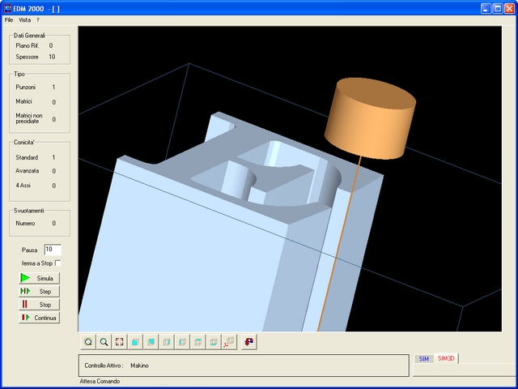Click the Avanzata label
This screenshot has width=518, height=389.
(x=27, y=171)
